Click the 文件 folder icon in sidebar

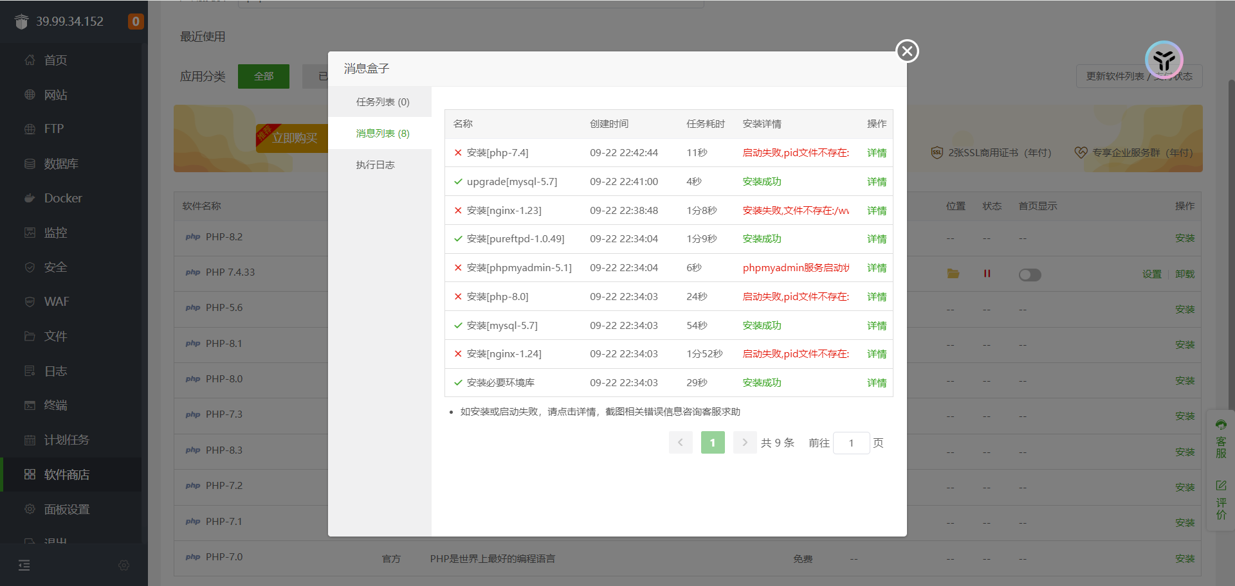(30, 336)
